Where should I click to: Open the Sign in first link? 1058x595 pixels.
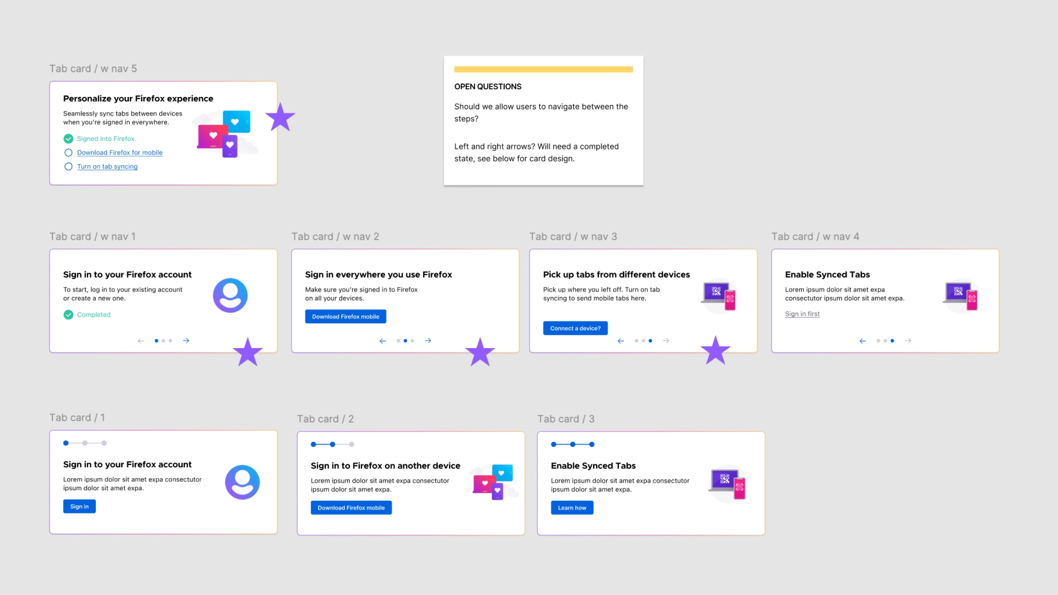click(x=802, y=314)
